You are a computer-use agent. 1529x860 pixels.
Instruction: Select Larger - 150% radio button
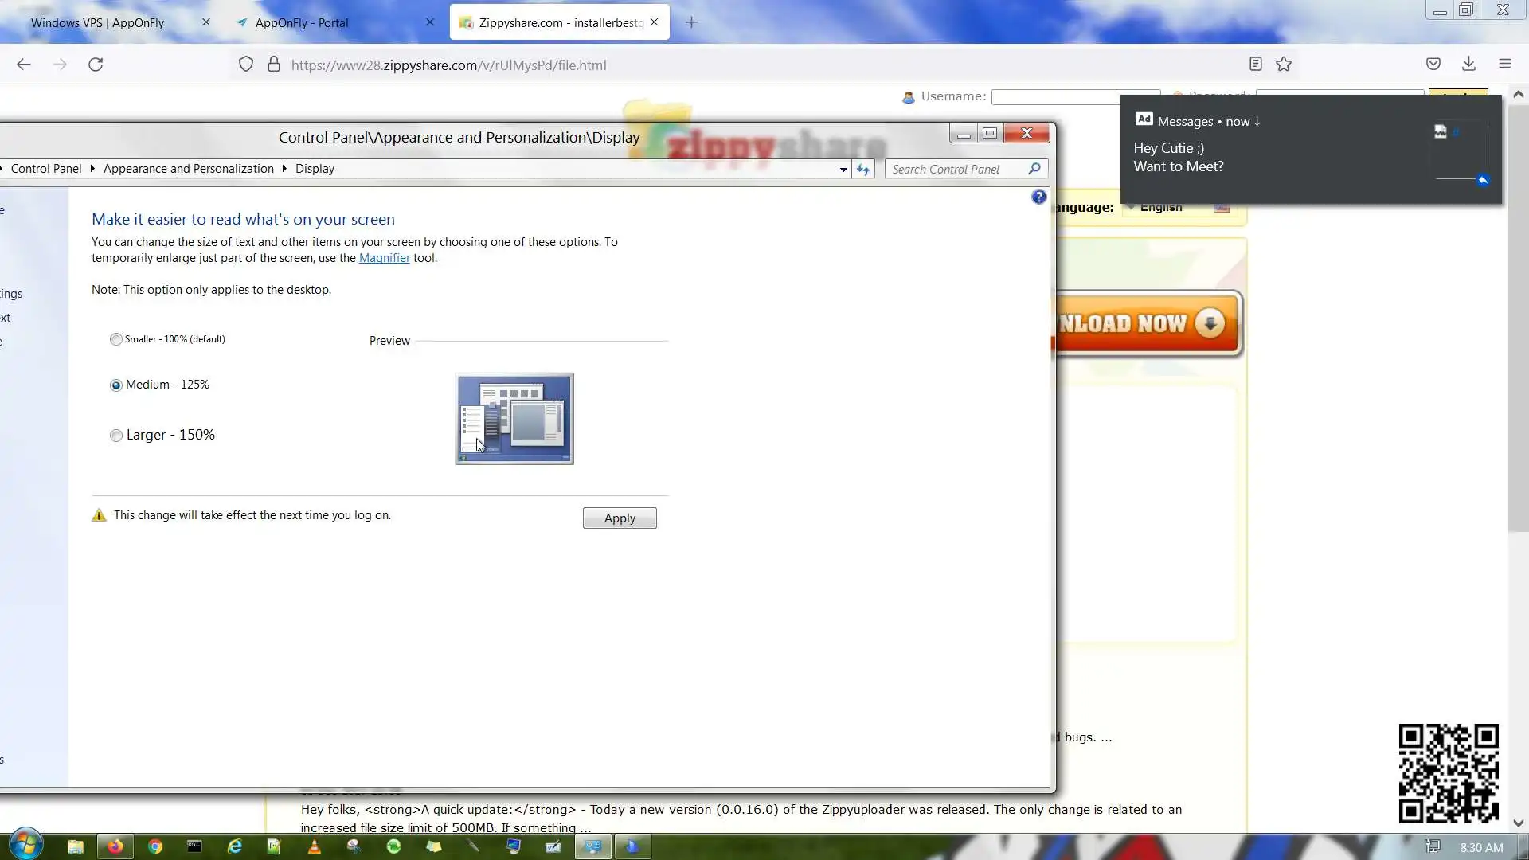116,436
